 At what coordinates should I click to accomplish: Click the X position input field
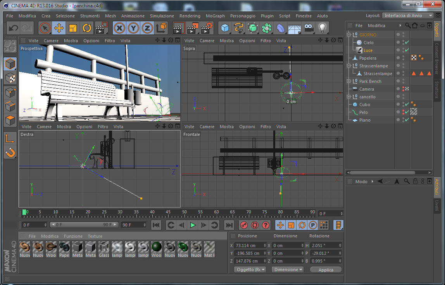point(250,246)
